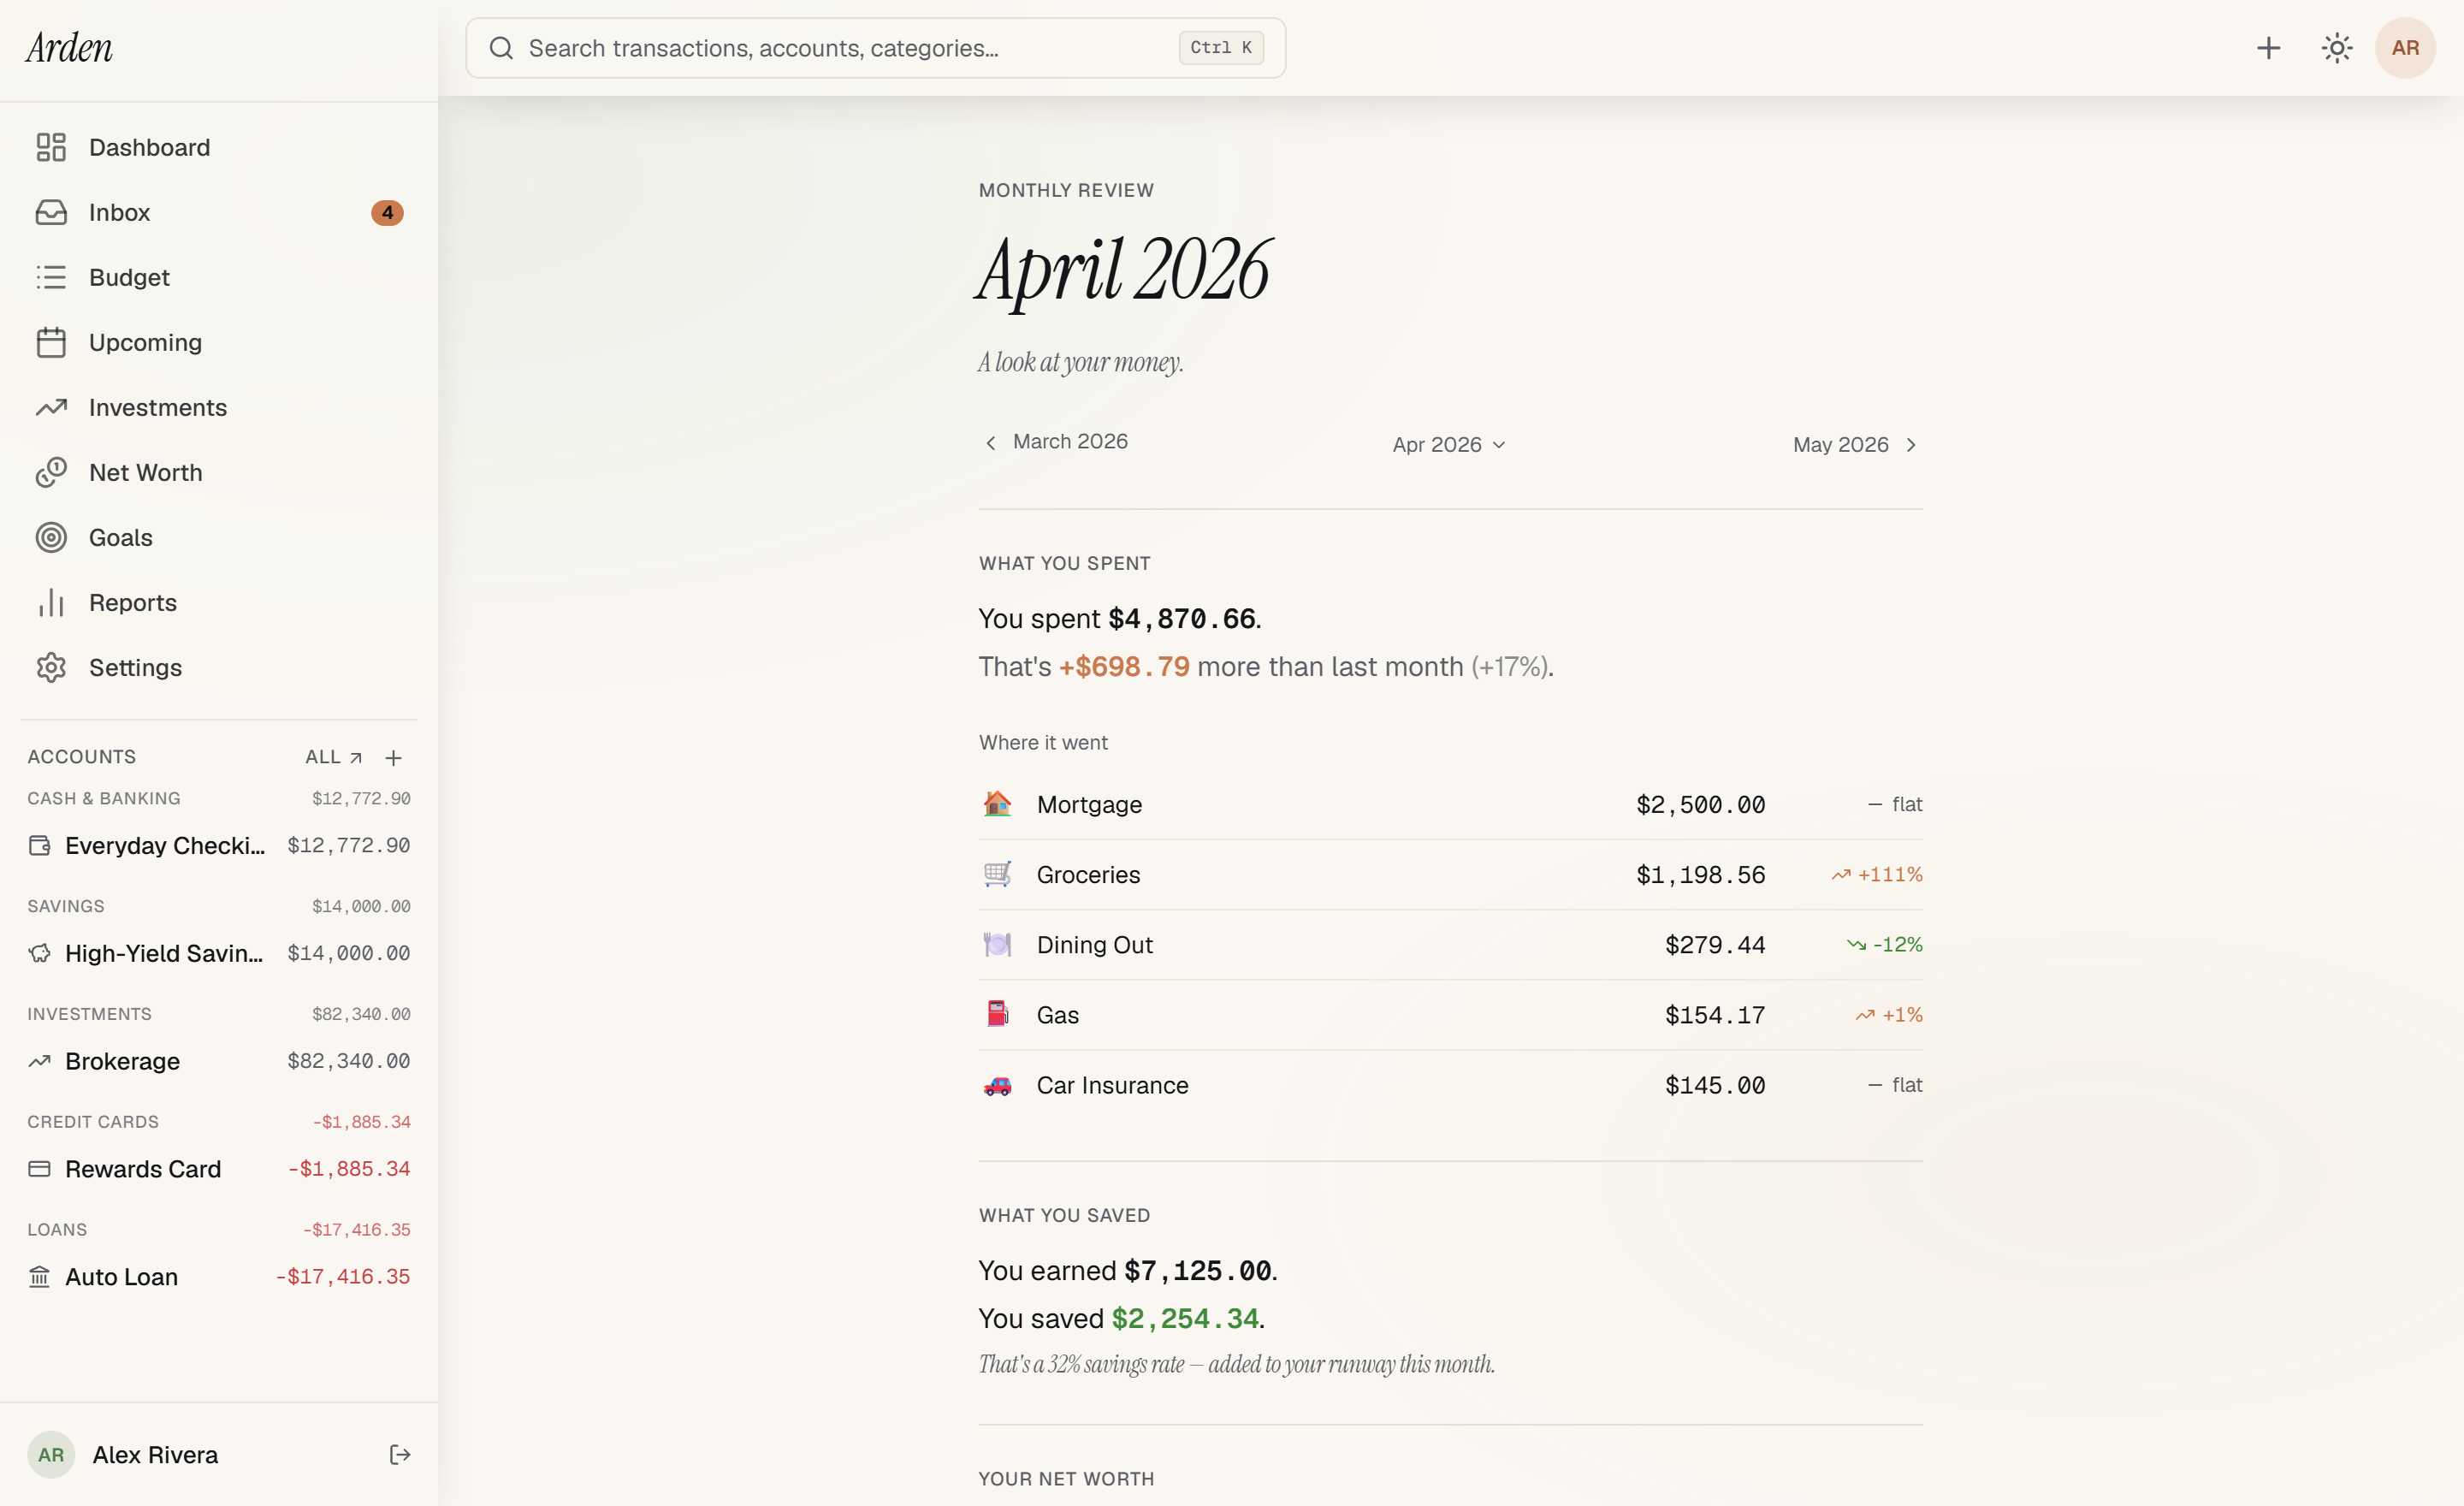2464x1506 pixels.
Task: Click the High-Yield Savings piggy icon
Action: coord(39,953)
